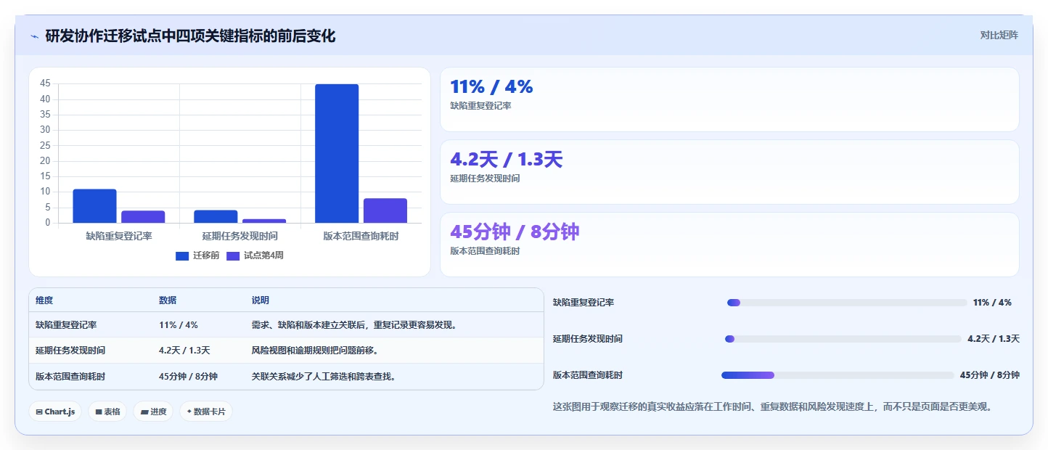Click the 11% / 4% value after progress bar
The width and height of the screenshot is (1048, 450).
pos(992,303)
